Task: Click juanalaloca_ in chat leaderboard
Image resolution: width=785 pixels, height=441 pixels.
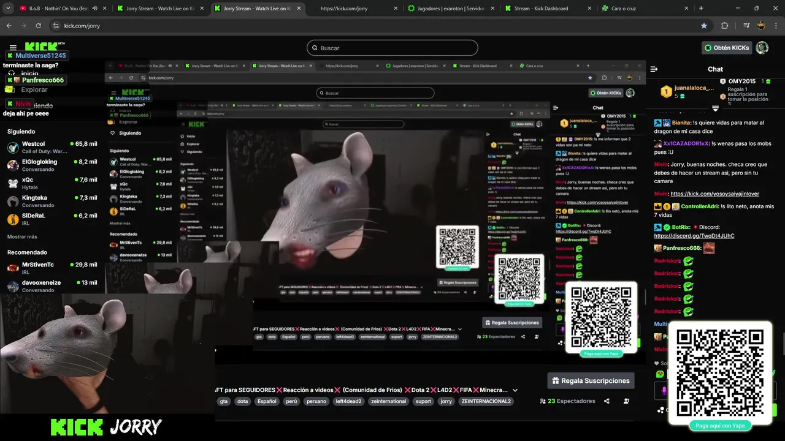Action: coord(694,88)
